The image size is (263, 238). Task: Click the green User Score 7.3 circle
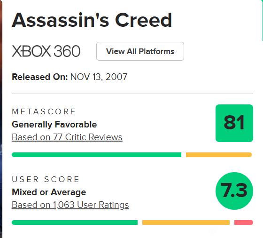[234, 191]
